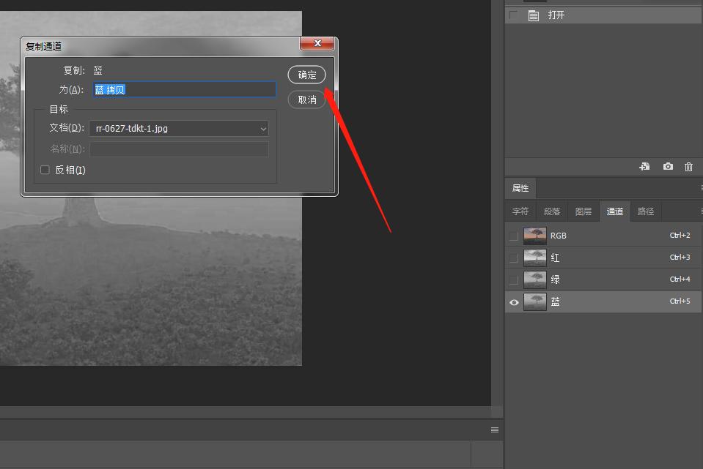Click the document icon beside 打开
Image resolution: width=703 pixels, height=469 pixels.
click(x=534, y=15)
